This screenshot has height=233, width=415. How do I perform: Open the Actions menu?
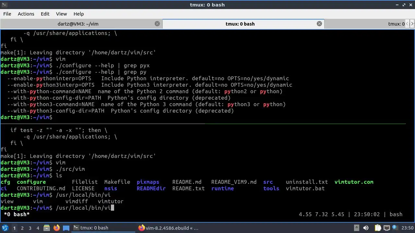pos(26,14)
